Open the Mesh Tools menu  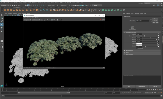coord(40,3)
